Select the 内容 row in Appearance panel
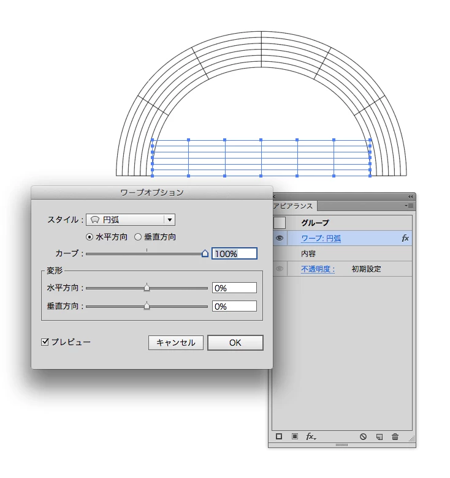 tap(342, 253)
